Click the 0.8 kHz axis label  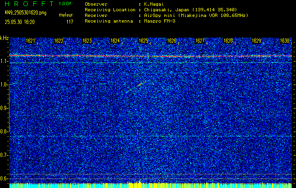(x=4, y=132)
